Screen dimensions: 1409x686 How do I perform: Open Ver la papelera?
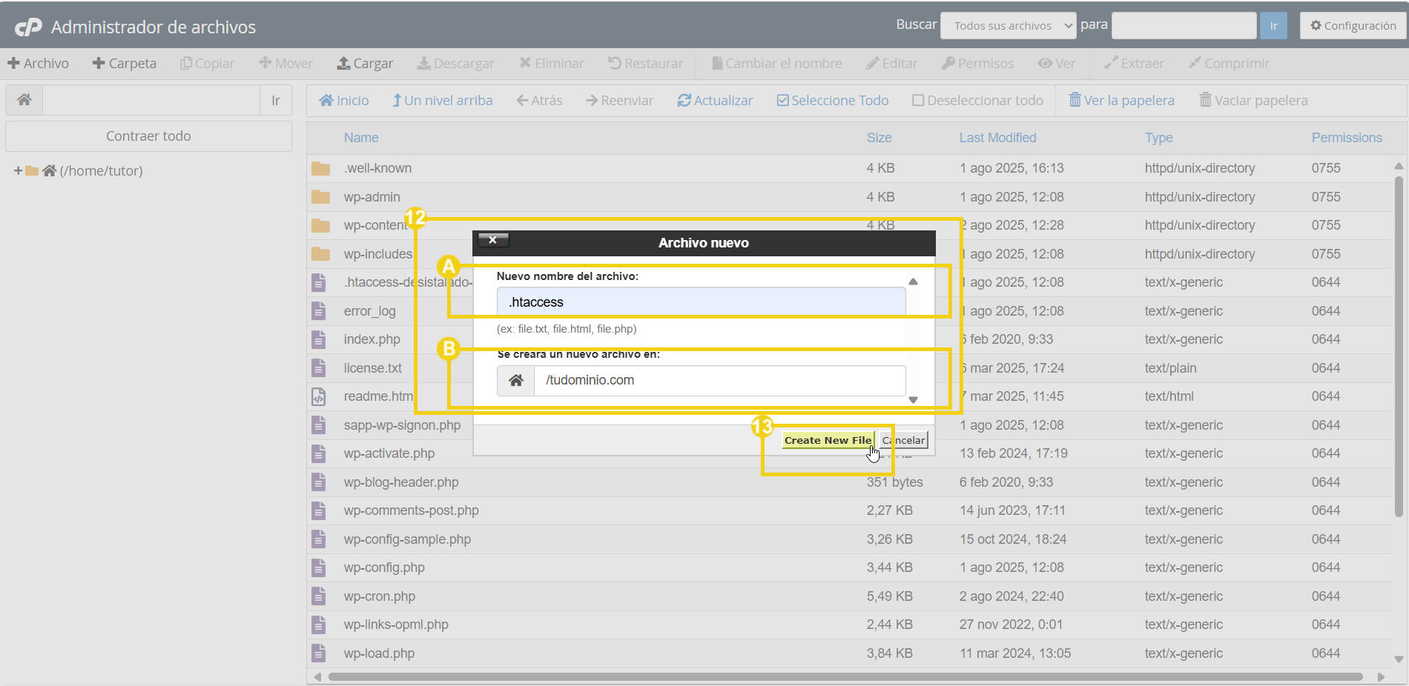point(1121,101)
